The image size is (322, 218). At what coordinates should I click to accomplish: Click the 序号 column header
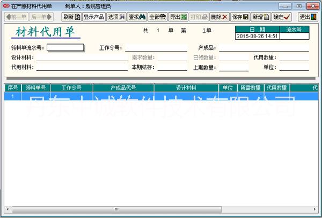click(13, 88)
